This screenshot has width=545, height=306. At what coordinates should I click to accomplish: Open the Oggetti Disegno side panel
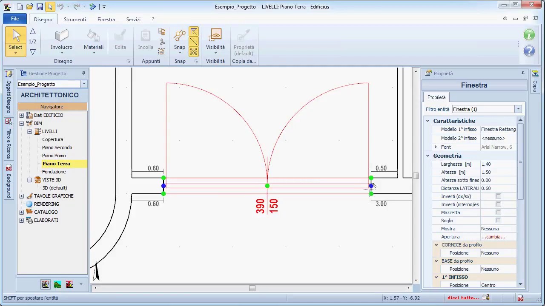[9, 93]
